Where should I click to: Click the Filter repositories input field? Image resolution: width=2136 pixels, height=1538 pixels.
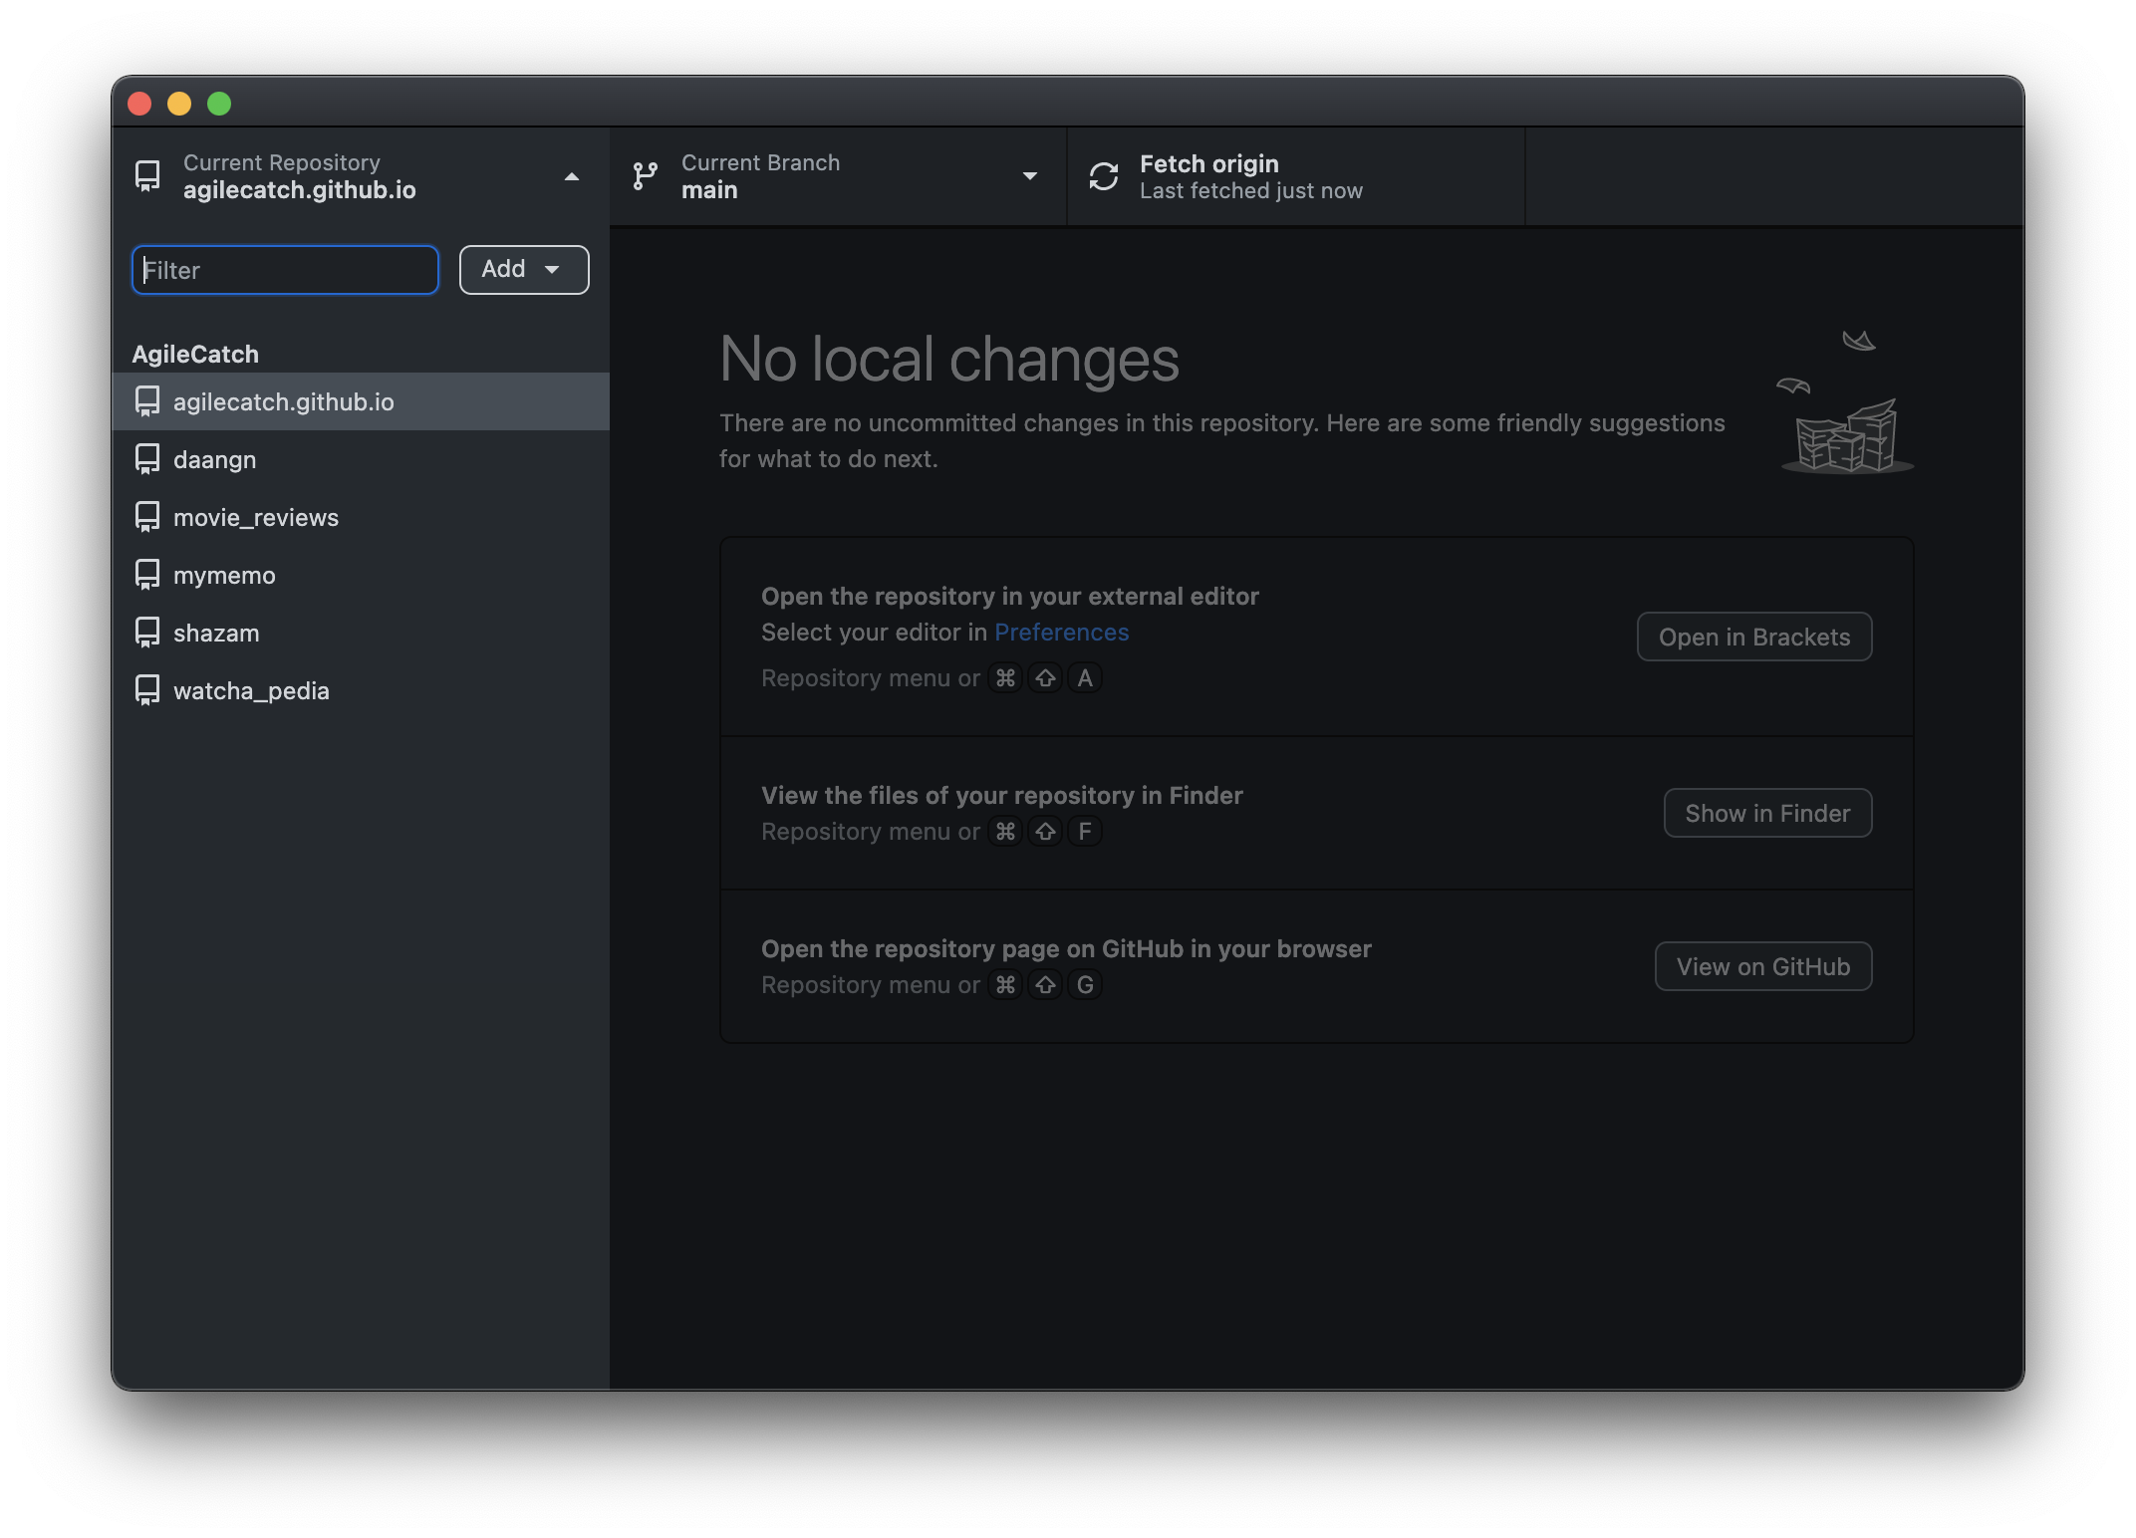[x=285, y=269]
